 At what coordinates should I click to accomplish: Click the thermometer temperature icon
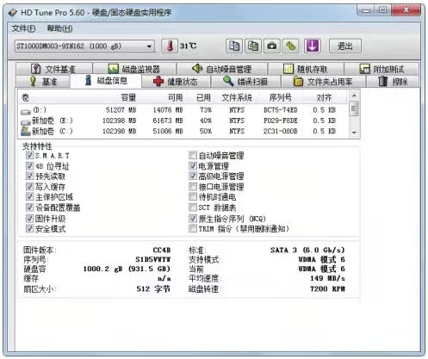pos(170,46)
